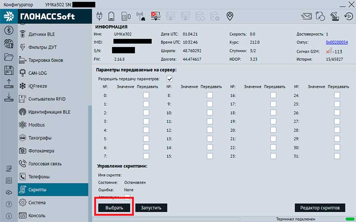The width and height of the screenshot is (356, 222).
Task: Click the clock rewind history icon
Action: tap(348, 16)
